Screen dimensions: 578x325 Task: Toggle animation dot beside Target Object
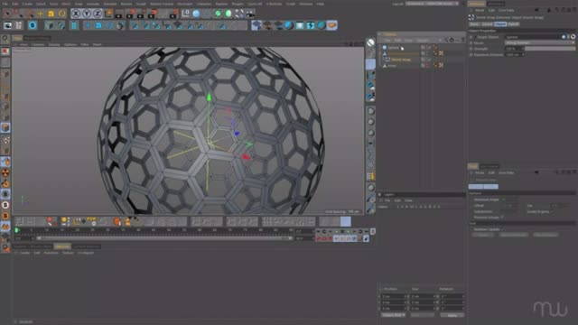pos(471,37)
